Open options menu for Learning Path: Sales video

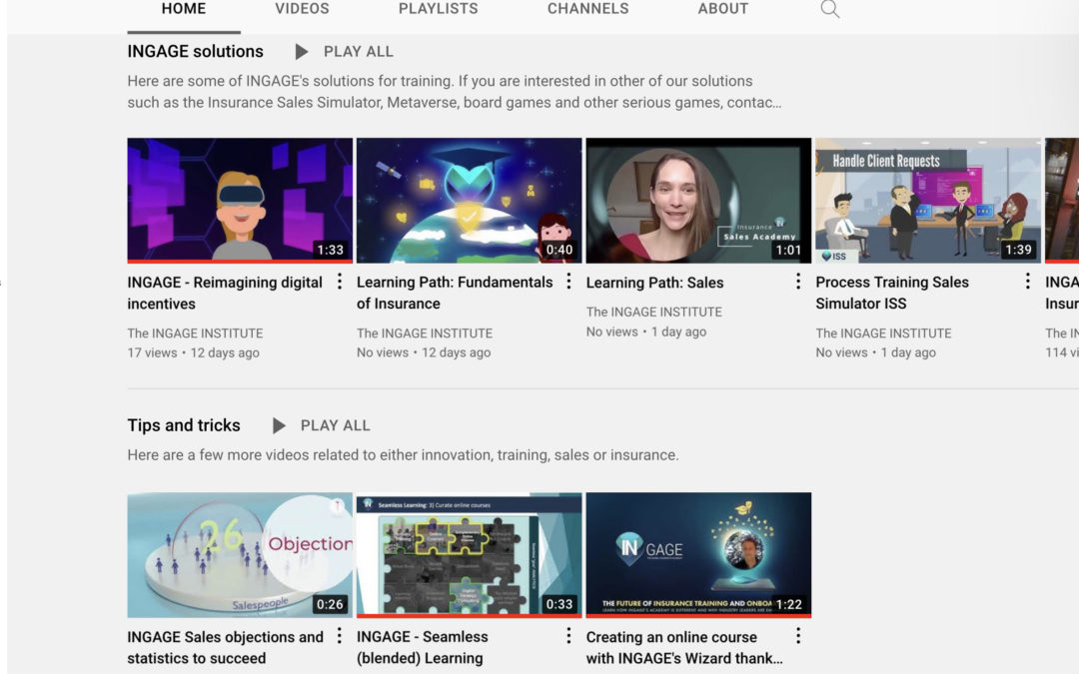[x=798, y=283]
